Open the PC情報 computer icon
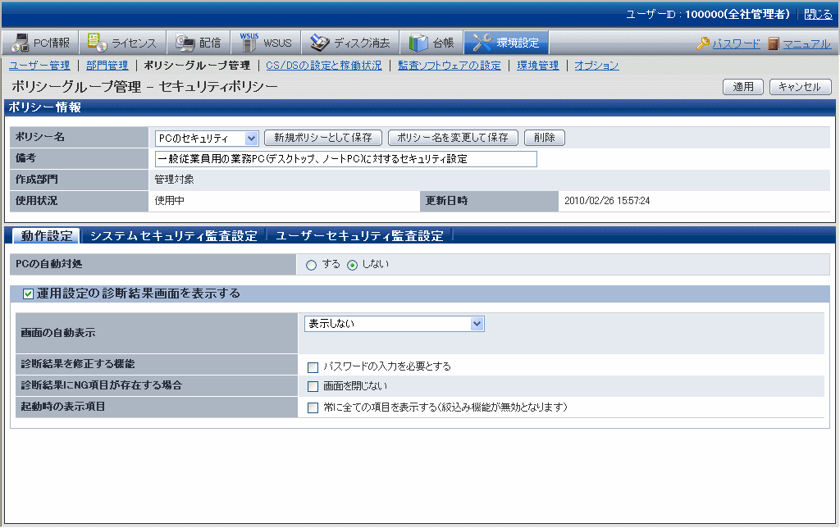The image size is (840, 528). coord(21,43)
